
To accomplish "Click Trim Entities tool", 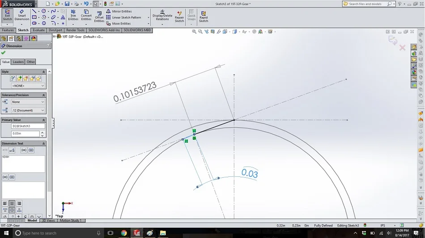I will coord(73,15).
